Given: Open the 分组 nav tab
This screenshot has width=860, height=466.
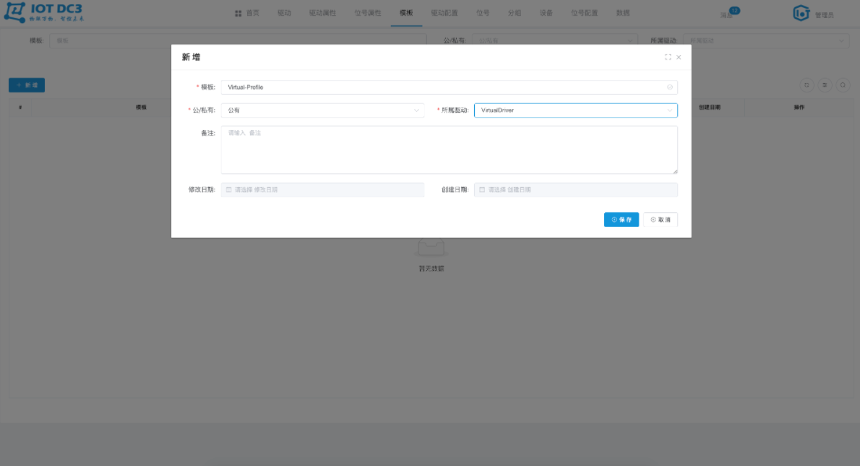Looking at the screenshot, I should coord(515,13).
